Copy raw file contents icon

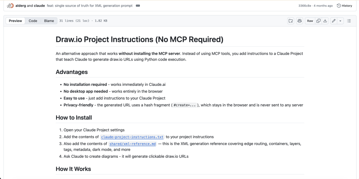(318, 21)
